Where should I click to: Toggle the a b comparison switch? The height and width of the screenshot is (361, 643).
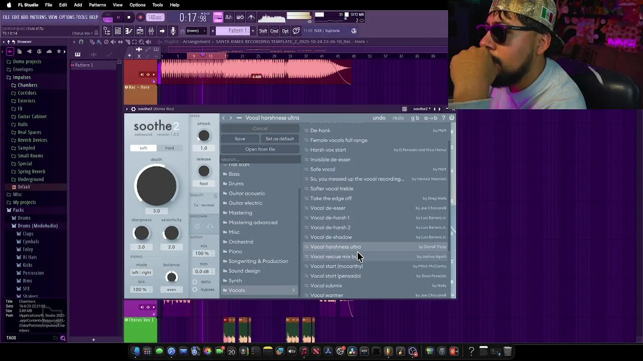click(x=415, y=118)
